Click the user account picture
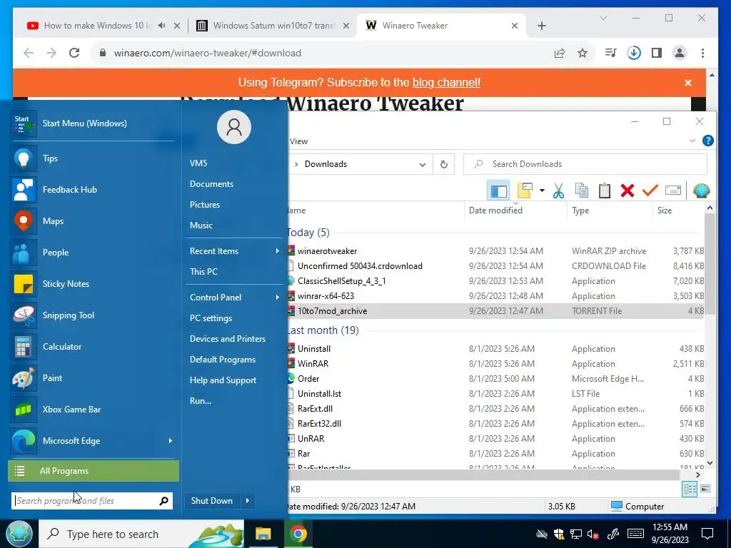Image resolution: width=731 pixels, height=548 pixels. 234,127
